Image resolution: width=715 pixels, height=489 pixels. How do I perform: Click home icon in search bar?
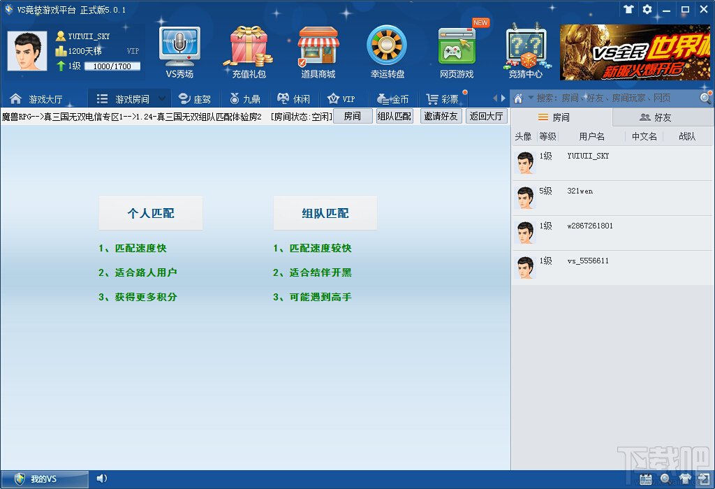518,98
